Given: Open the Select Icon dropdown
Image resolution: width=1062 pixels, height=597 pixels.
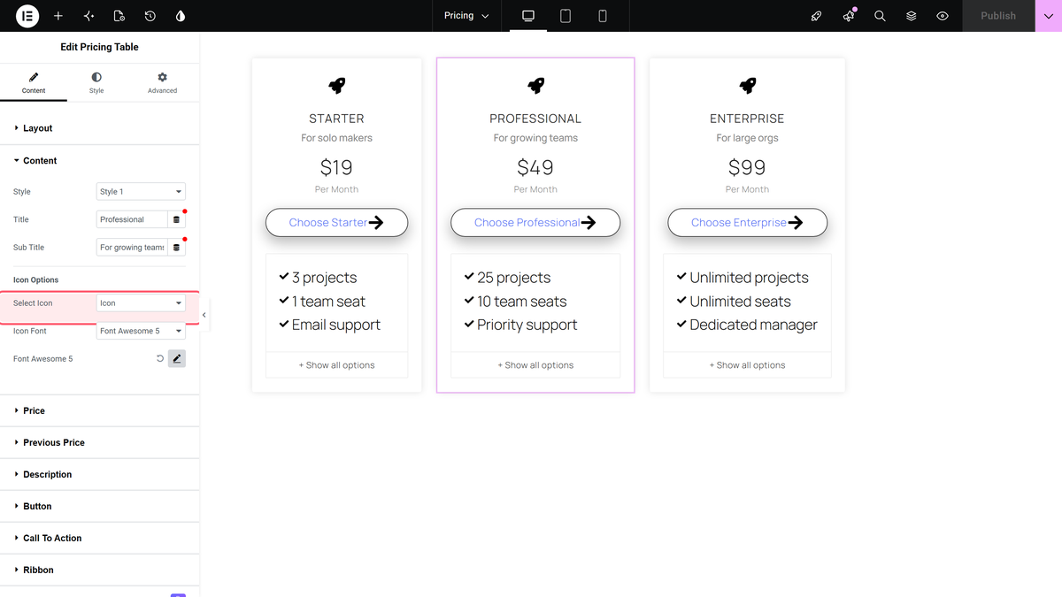Looking at the screenshot, I should (141, 303).
